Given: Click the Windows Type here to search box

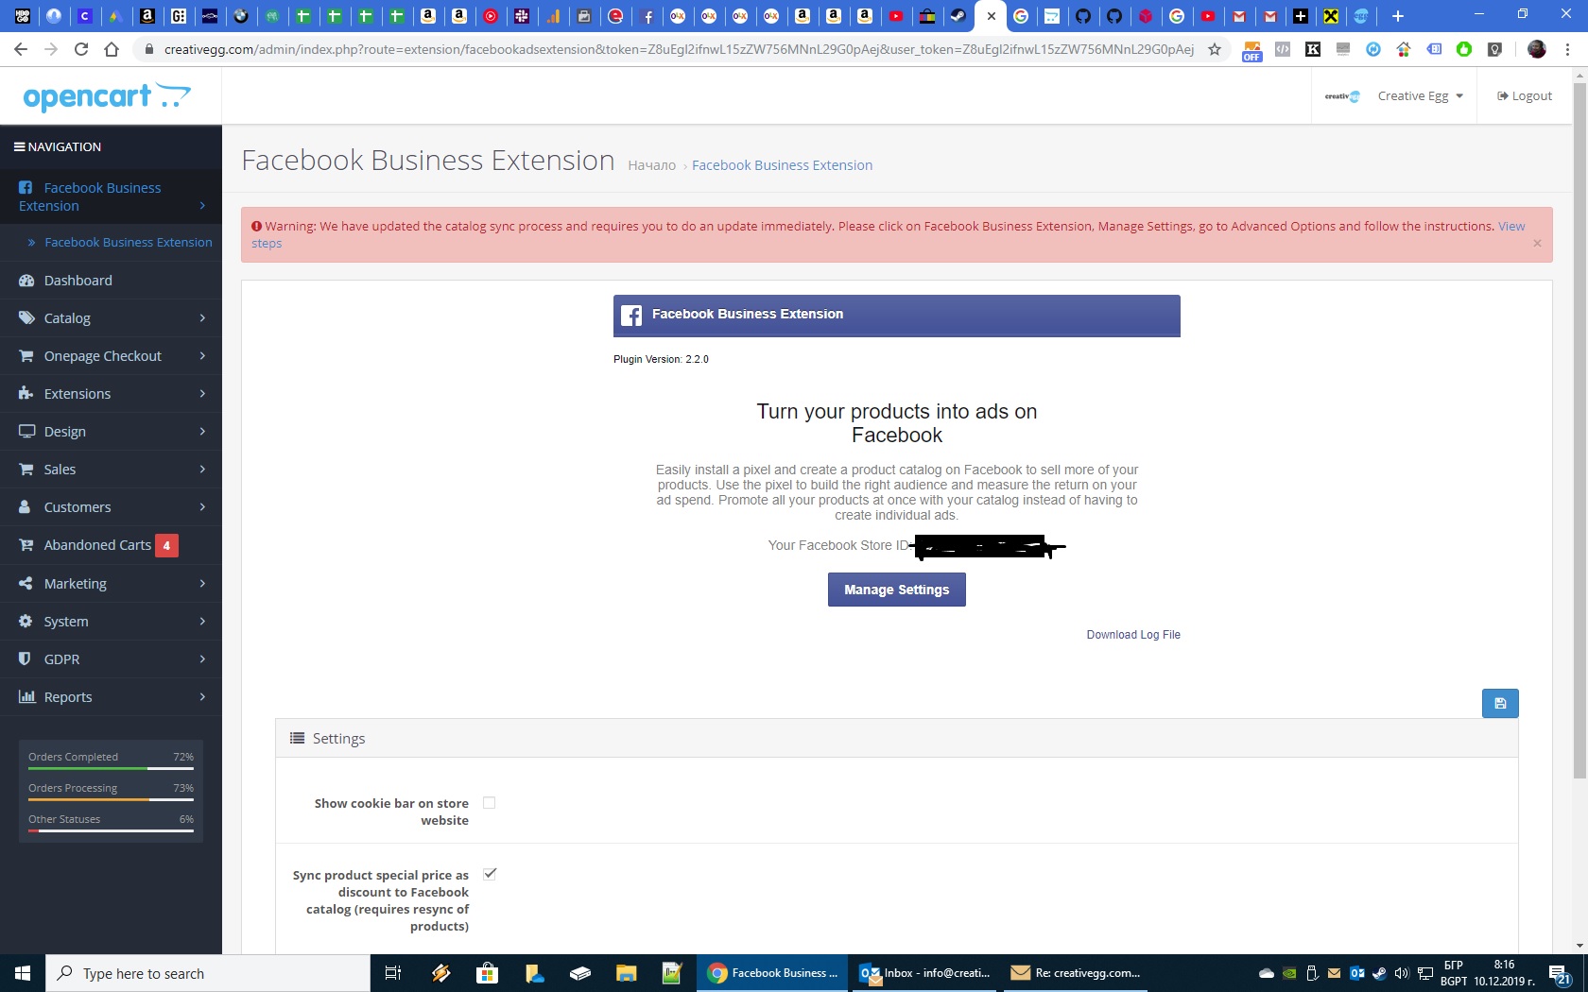Looking at the screenshot, I should pos(208,973).
